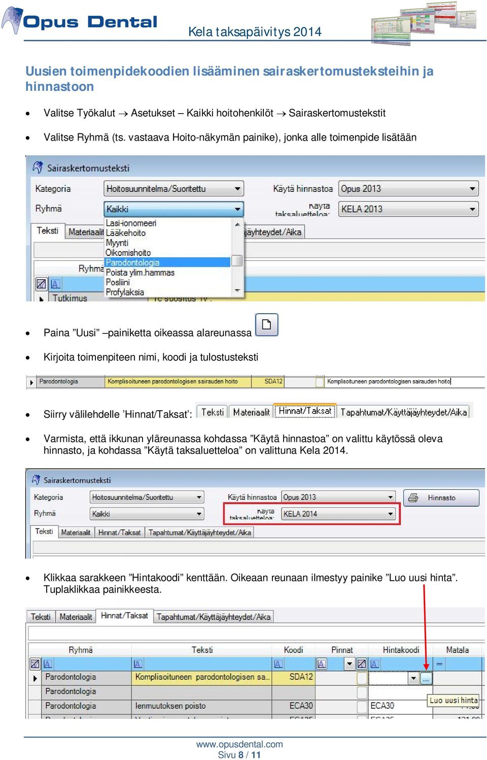Click the clear-filter icon before Hintakoodi filter
This screenshot has height=760, width=487.
[x=362, y=664]
